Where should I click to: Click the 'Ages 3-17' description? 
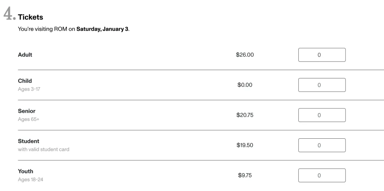[29, 89]
